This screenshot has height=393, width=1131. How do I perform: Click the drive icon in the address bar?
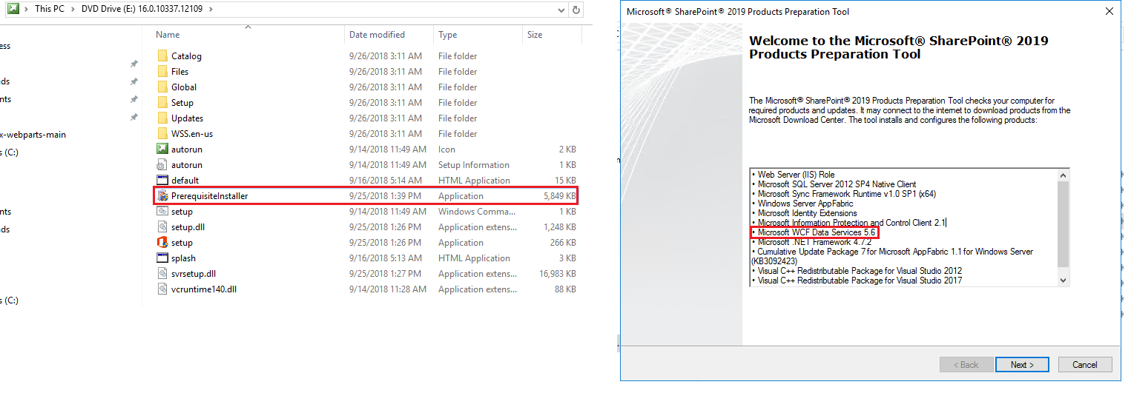[x=13, y=9]
